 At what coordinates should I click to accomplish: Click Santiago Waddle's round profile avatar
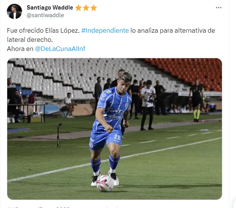(14, 11)
